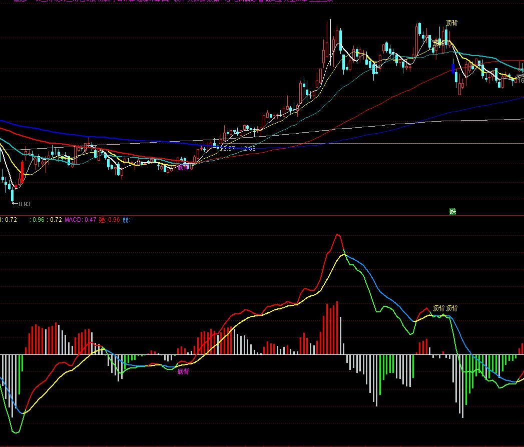Image resolution: width=524 pixels, height=447 pixels.
Task: Click the left 顶背 label in the MACD panel
Action: [x=438, y=308]
